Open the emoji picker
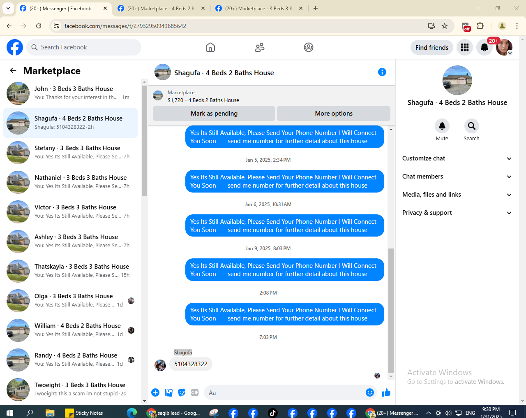This screenshot has height=418, width=526. (x=370, y=392)
